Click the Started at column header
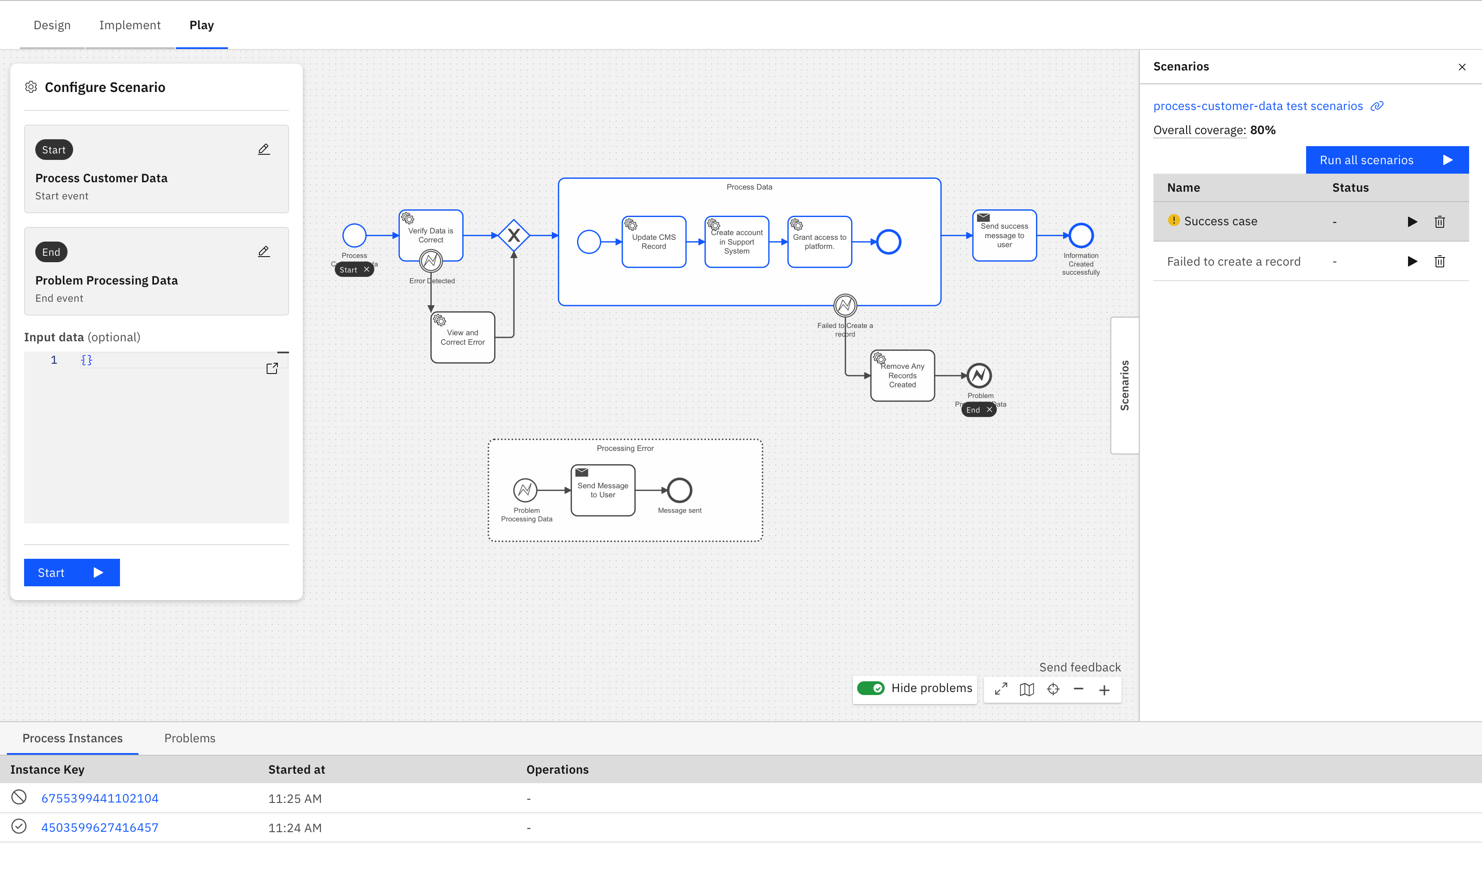This screenshot has width=1482, height=876. (296, 770)
